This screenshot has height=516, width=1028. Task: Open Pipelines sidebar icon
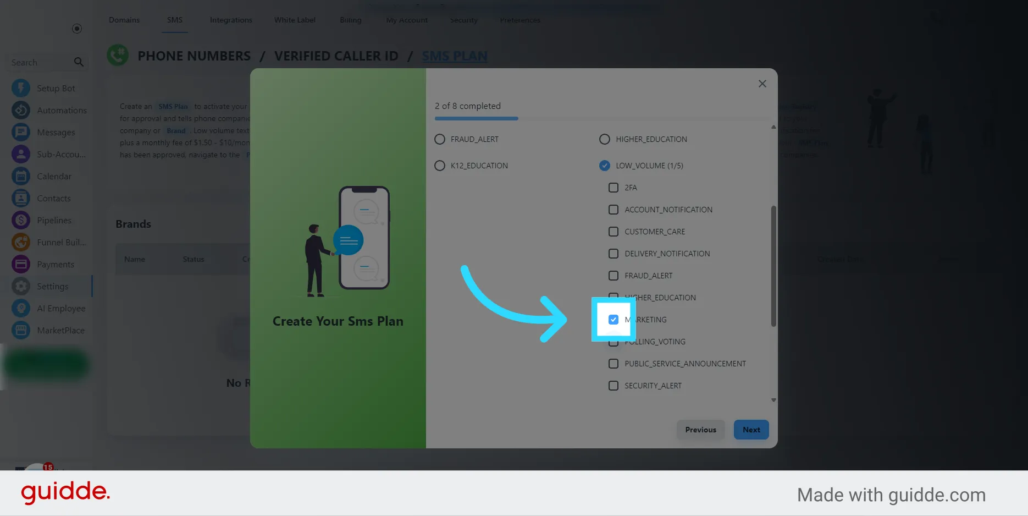point(21,220)
